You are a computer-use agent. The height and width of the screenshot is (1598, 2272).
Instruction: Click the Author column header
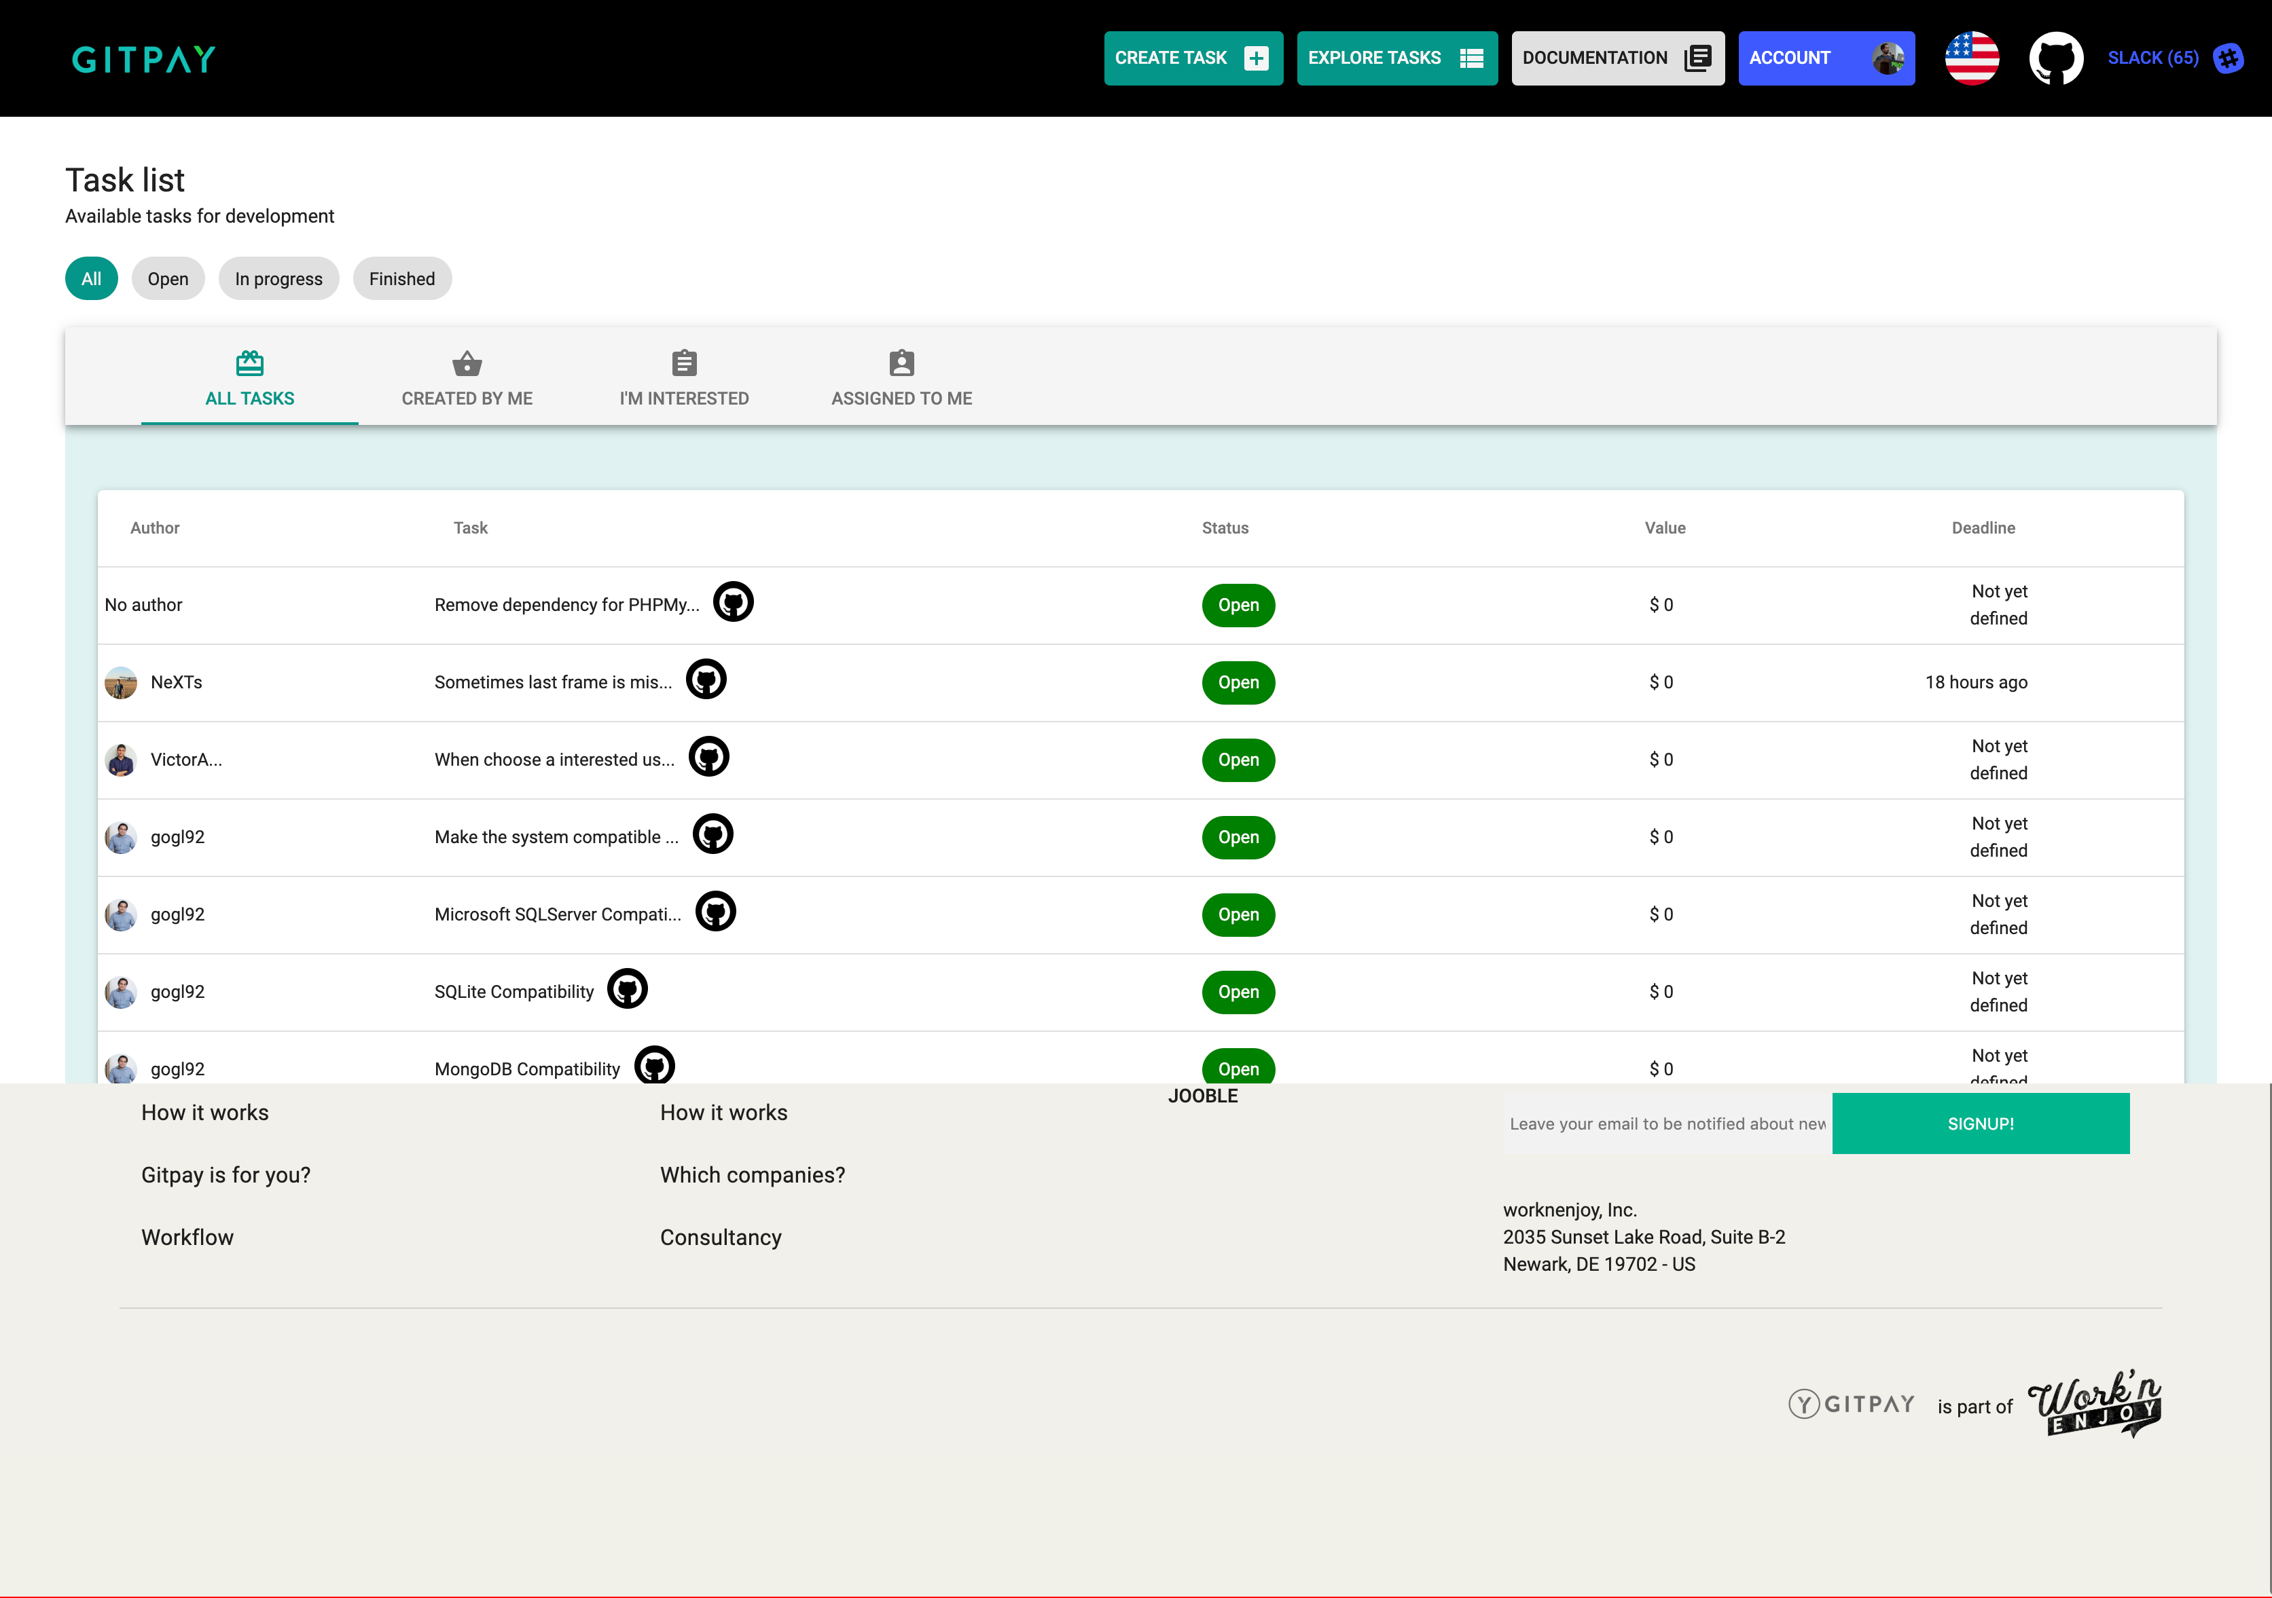point(154,528)
